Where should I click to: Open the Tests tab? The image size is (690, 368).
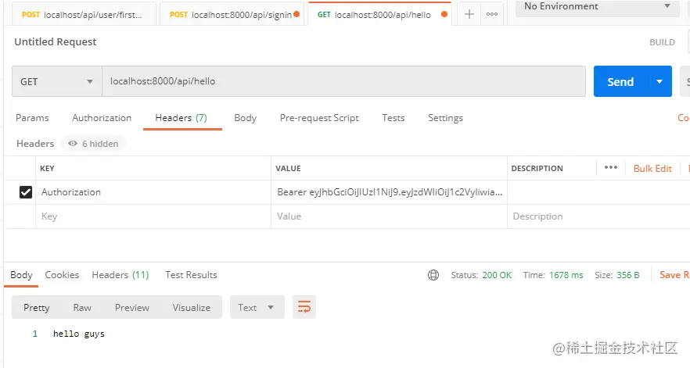point(393,118)
